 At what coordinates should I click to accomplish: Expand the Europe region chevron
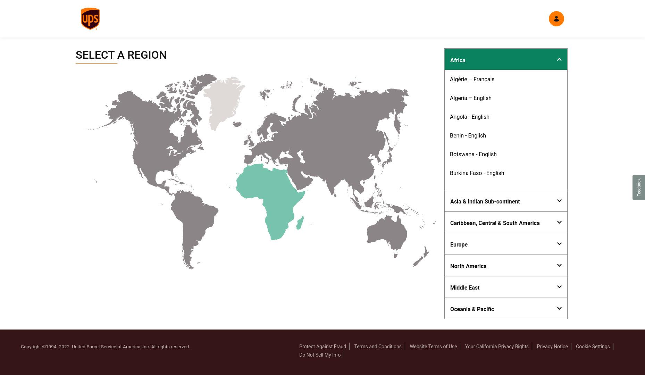(559, 244)
